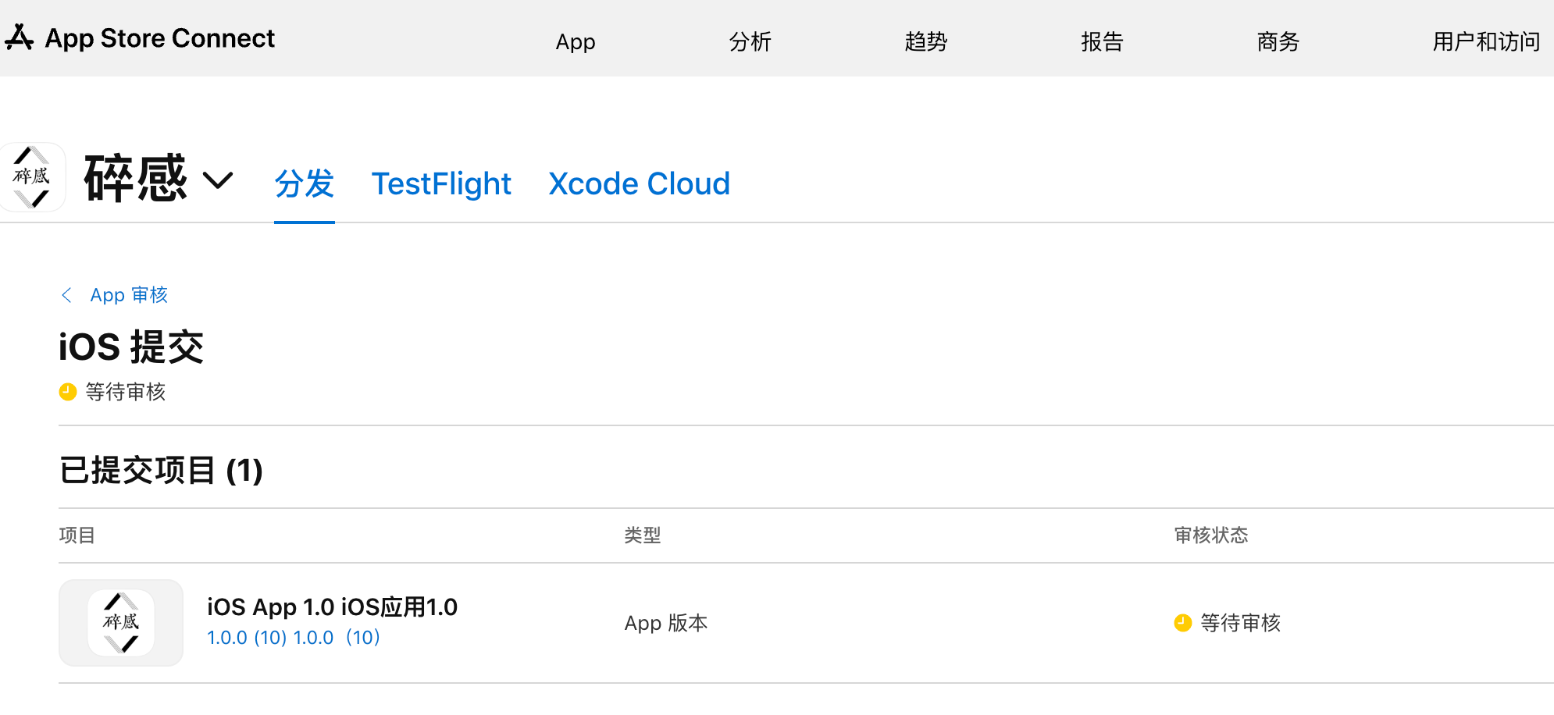Screen dimensions: 1554x715
Task: Open the Xcode Cloud tab
Action: coord(639,184)
